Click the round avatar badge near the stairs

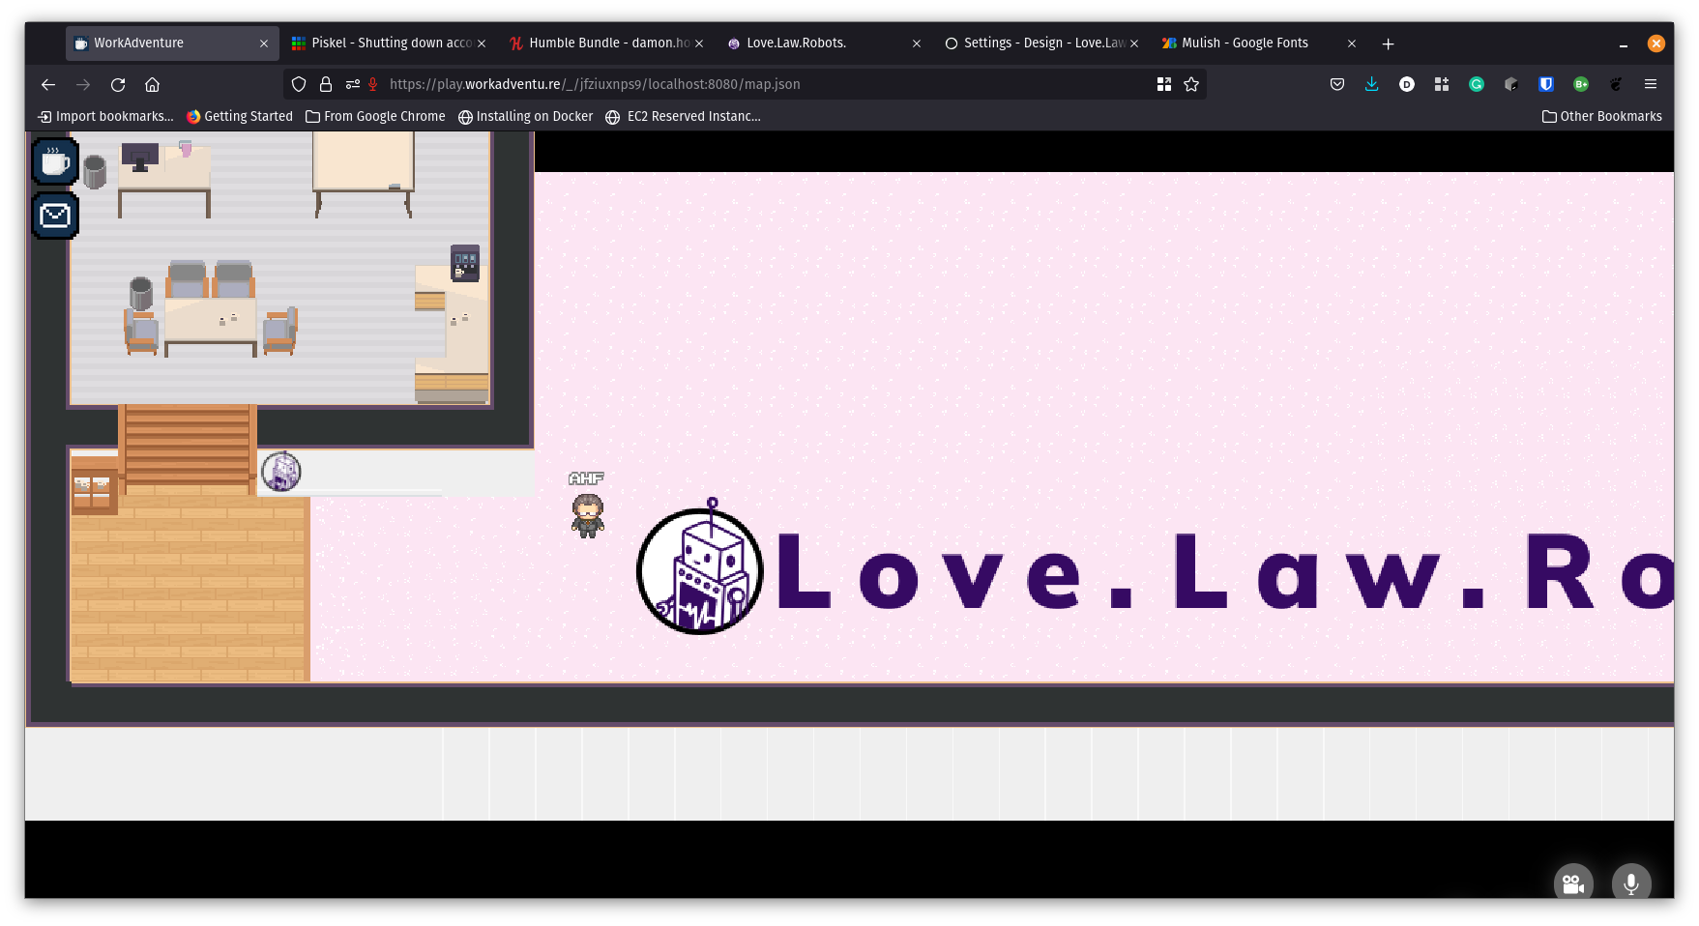coord(281,472)
